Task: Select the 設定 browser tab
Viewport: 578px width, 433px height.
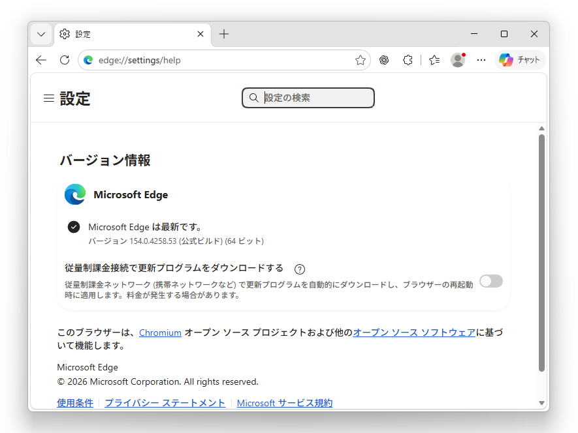Action: (133, 35)
